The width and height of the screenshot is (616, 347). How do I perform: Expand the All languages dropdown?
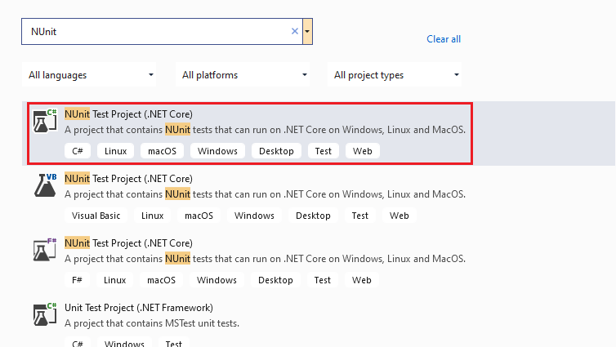click(91, 75)
